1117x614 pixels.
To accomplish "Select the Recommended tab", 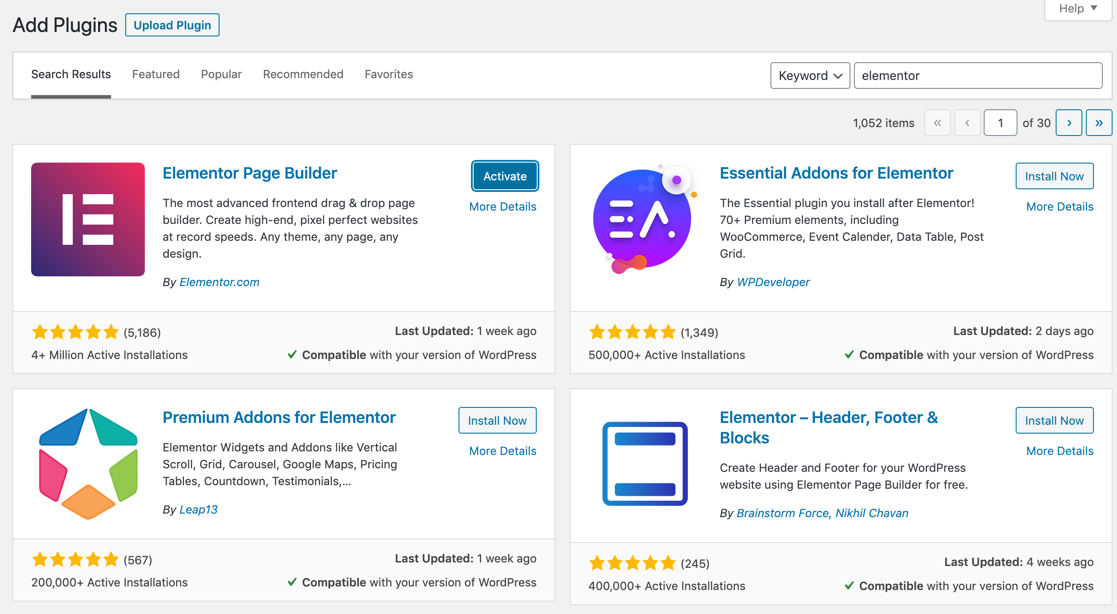I will [x=303, y=74].
